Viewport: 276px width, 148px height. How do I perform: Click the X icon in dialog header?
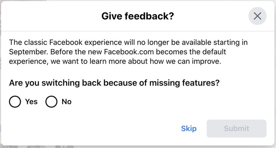click(257, 16)
